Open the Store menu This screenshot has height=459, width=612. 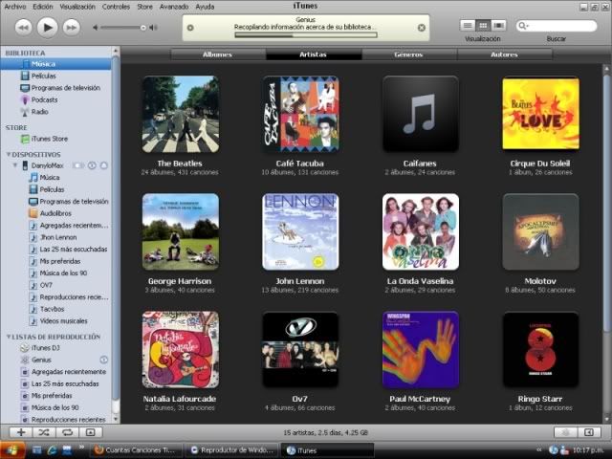(144, 7)
